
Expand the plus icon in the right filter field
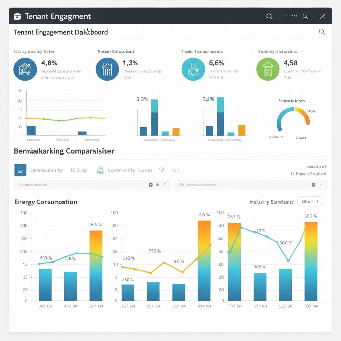click(x=321, y=184)
